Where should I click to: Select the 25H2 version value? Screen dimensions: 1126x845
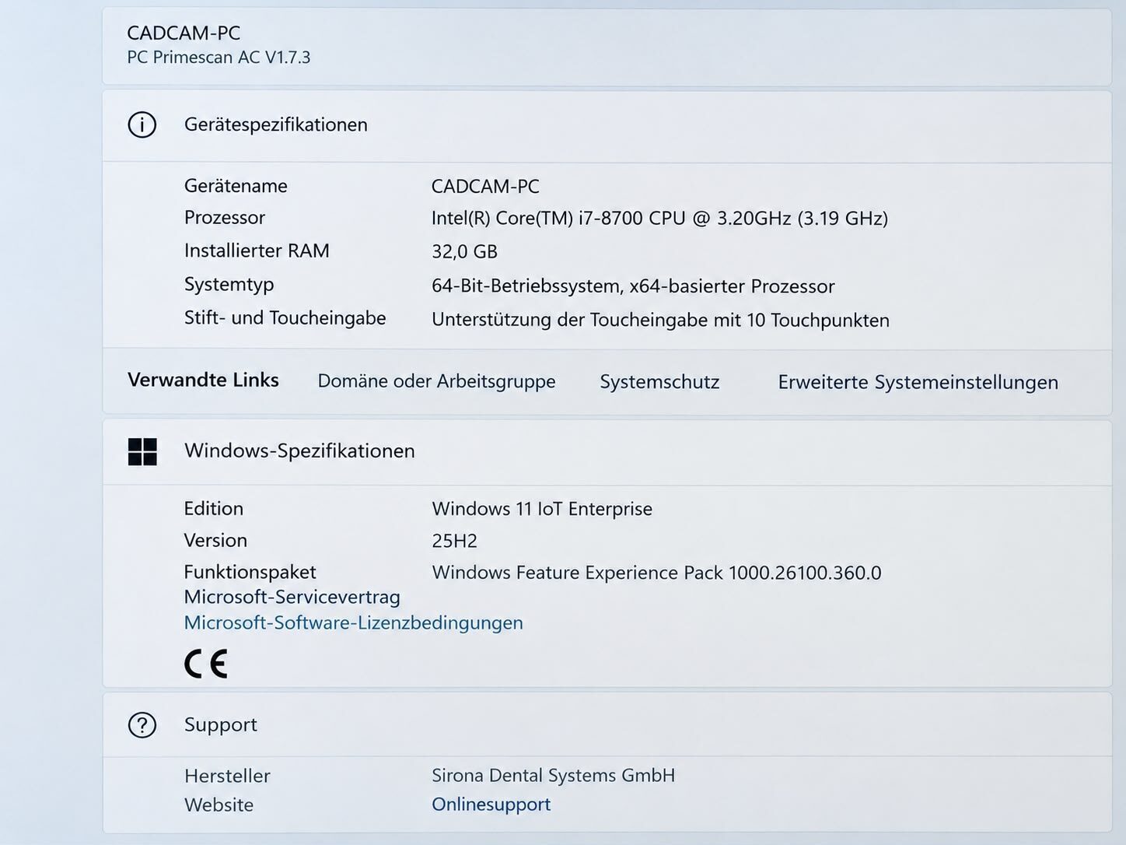(454, 541)
